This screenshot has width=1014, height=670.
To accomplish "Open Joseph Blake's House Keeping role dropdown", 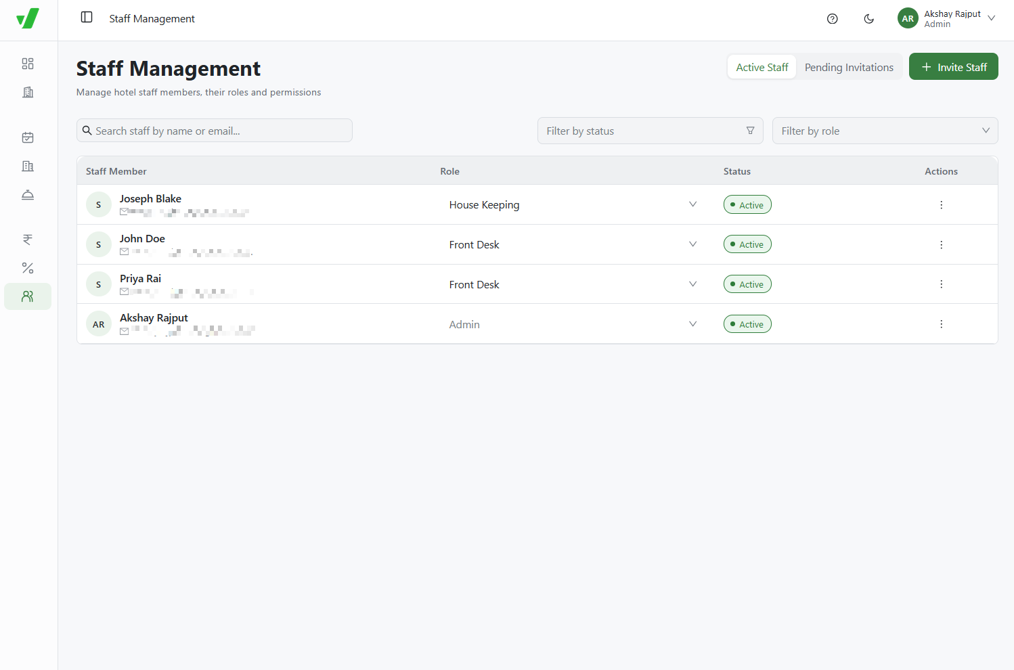I will (573, 204).
